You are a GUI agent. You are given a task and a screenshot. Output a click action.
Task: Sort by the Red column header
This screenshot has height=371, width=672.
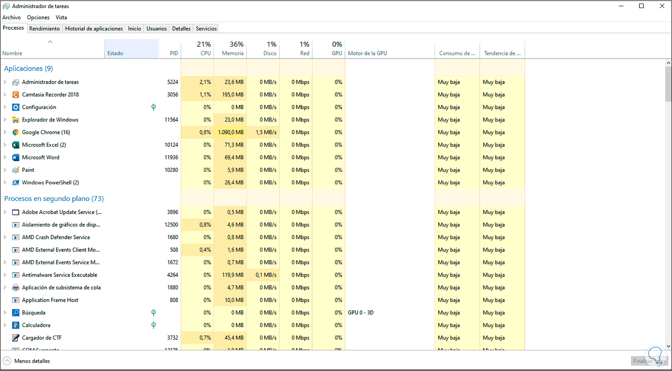point(296,49)
